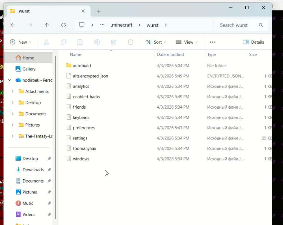Go up one folder level
283x225 pixels.
tap(47, 25)
